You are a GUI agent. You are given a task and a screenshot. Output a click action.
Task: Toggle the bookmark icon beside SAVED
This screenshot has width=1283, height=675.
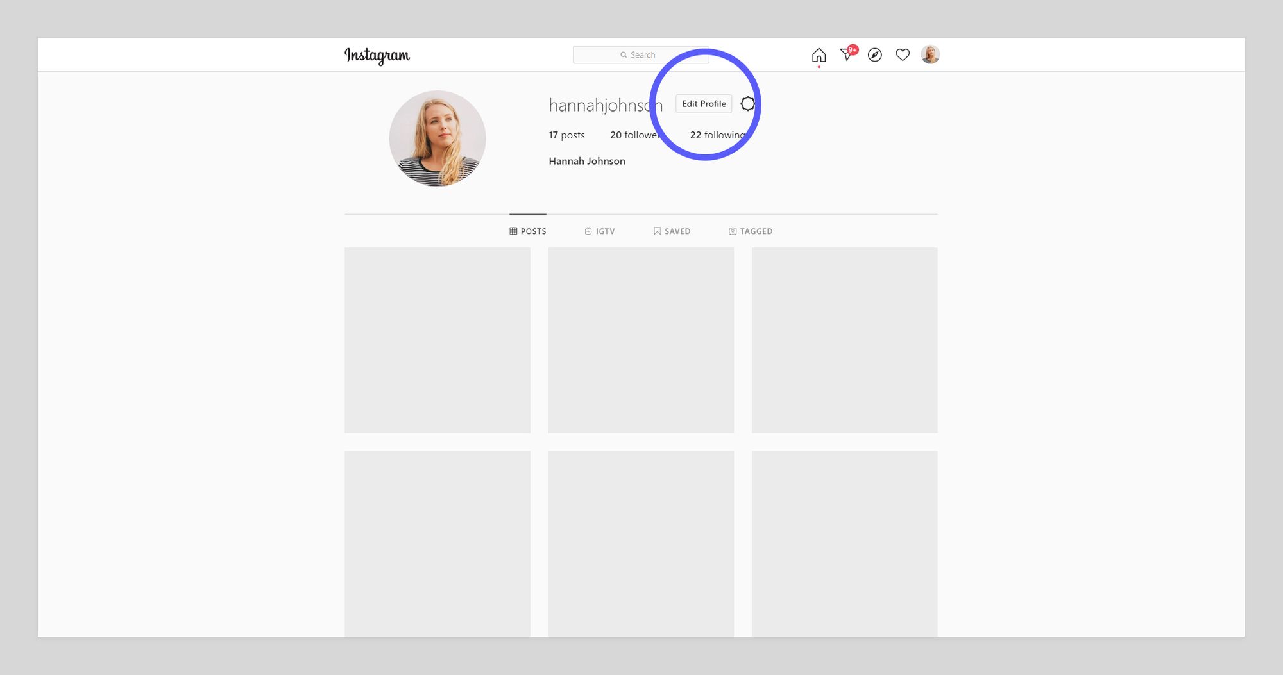(657, 231)
